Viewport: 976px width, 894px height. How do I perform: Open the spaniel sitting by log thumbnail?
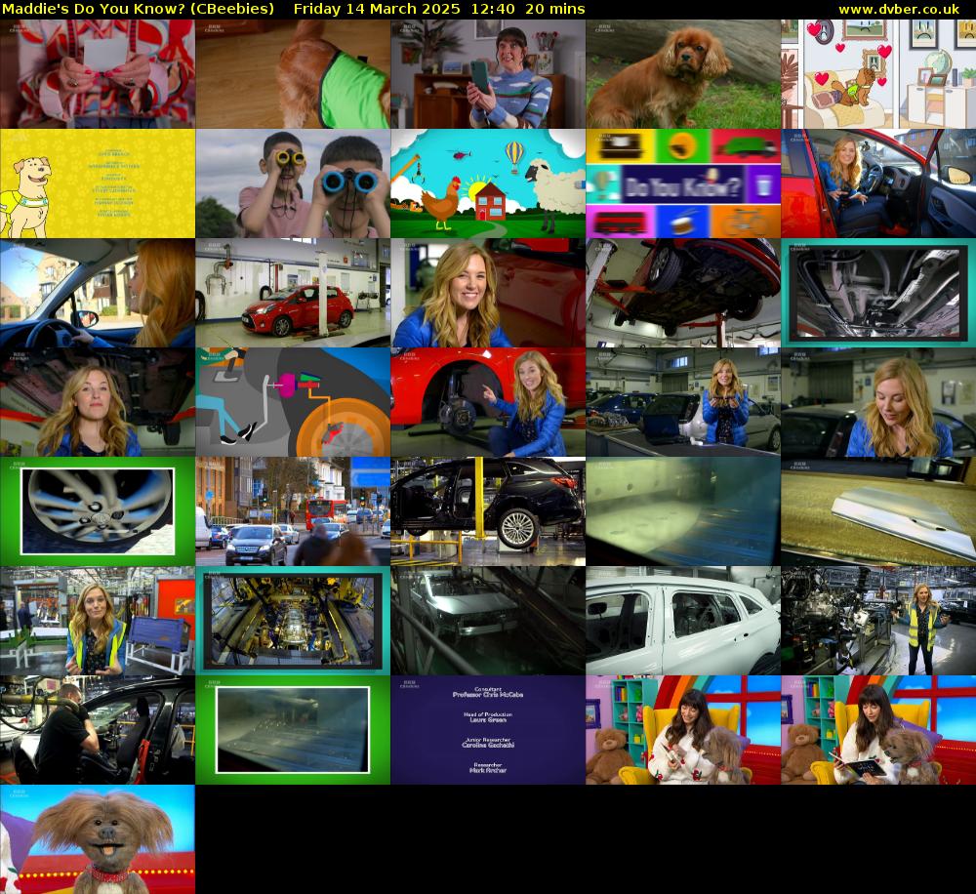tap(683, 74)
